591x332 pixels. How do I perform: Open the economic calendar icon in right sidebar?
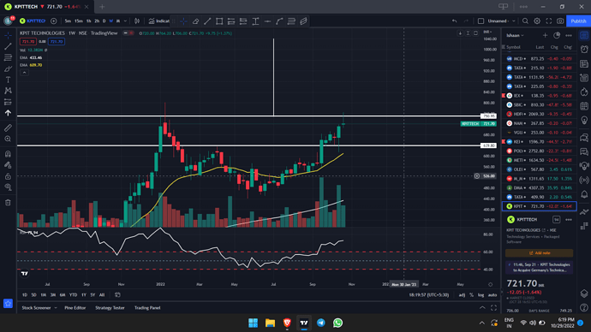(584, 106)
